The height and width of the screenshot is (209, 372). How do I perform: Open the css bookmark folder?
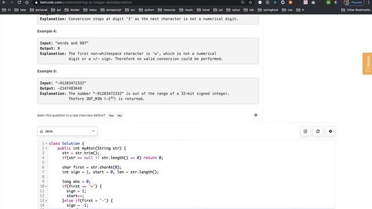[287, 10]
